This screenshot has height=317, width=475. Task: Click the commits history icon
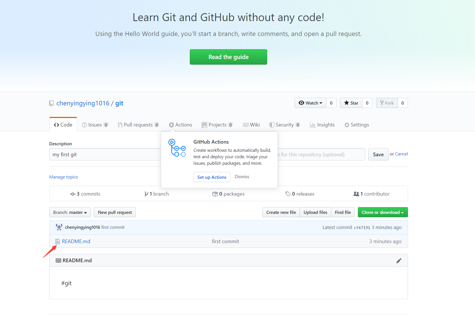(x=73, y=194)
